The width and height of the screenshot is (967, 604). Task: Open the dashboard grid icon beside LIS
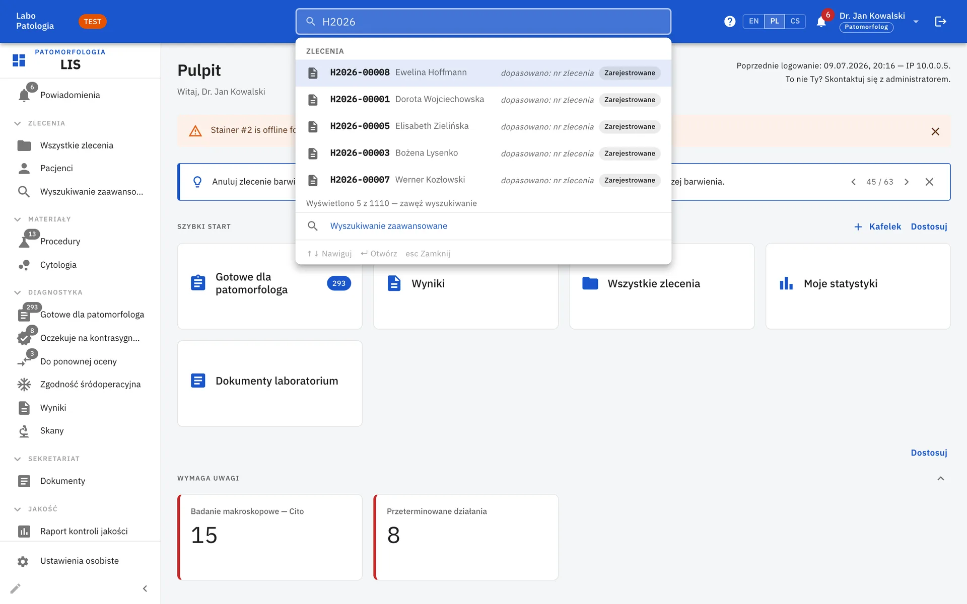tap(19, 60)
